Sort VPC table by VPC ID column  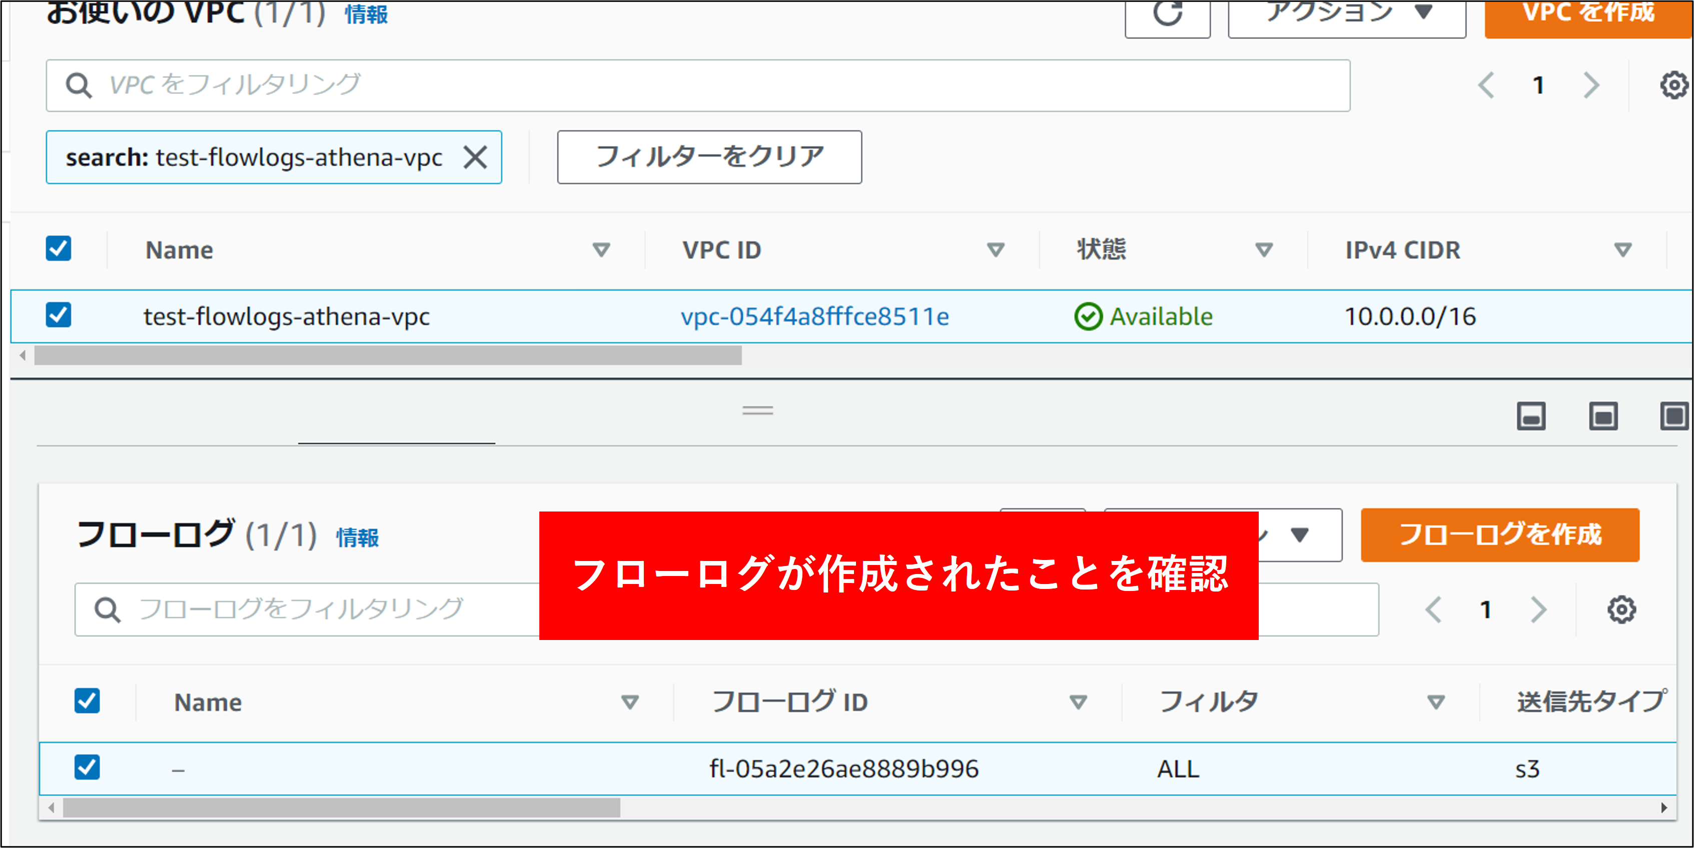996,250
